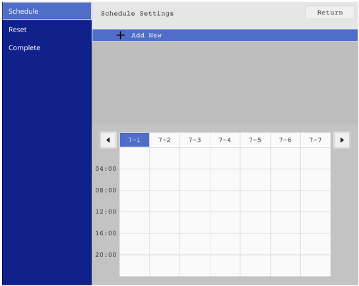Screen dimensions: 359x286
Task: Open the Schedule menu item
Action: coord(47,11)
